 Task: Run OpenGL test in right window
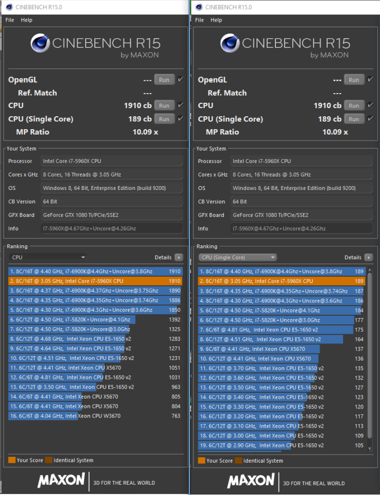[x=354, y=80]
